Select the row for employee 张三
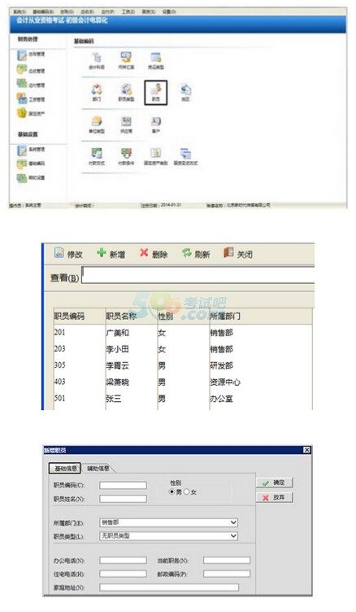Image resolution: width=356 pixels, height=612 pixels. coord(183,399)
